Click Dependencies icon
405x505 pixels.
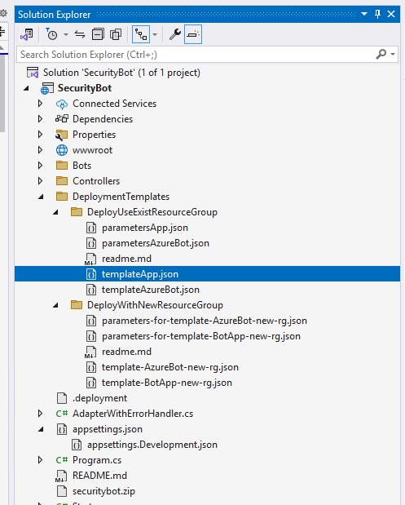(61, 119)
